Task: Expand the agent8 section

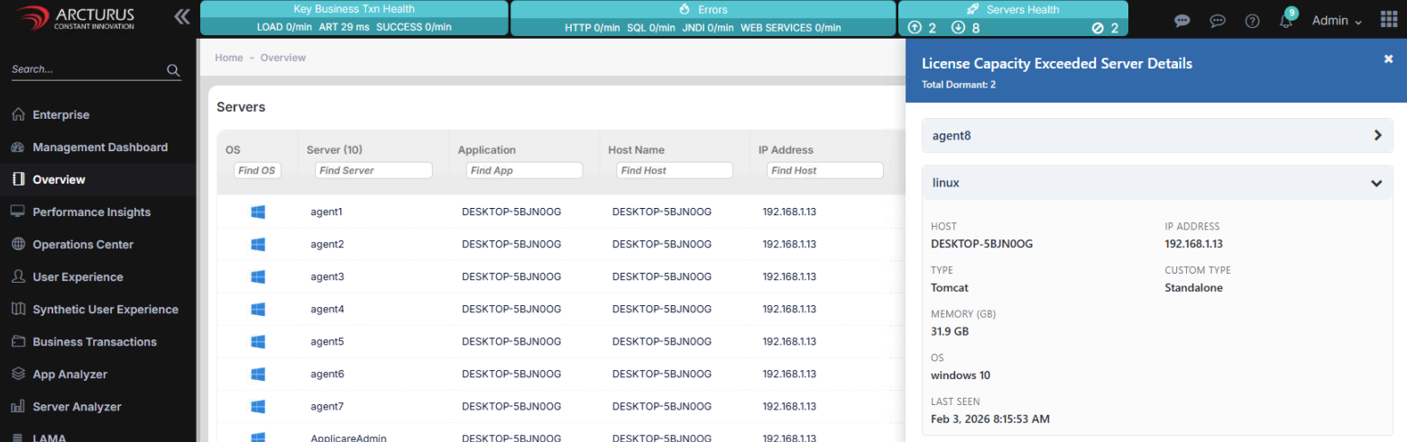Action: (x=1377, y=135)
